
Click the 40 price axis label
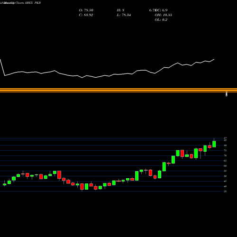coord(225,186)
